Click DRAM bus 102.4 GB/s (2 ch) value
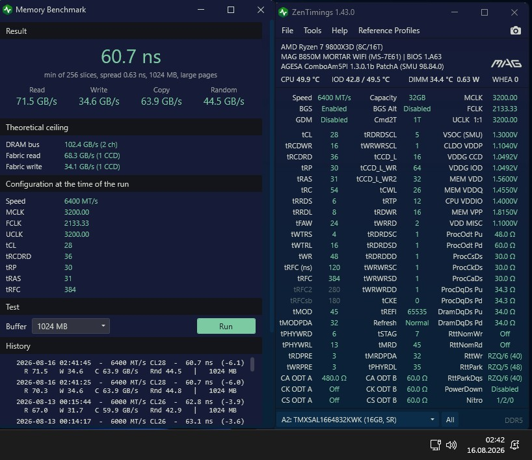The image size is (532, 460). (91, 144)
